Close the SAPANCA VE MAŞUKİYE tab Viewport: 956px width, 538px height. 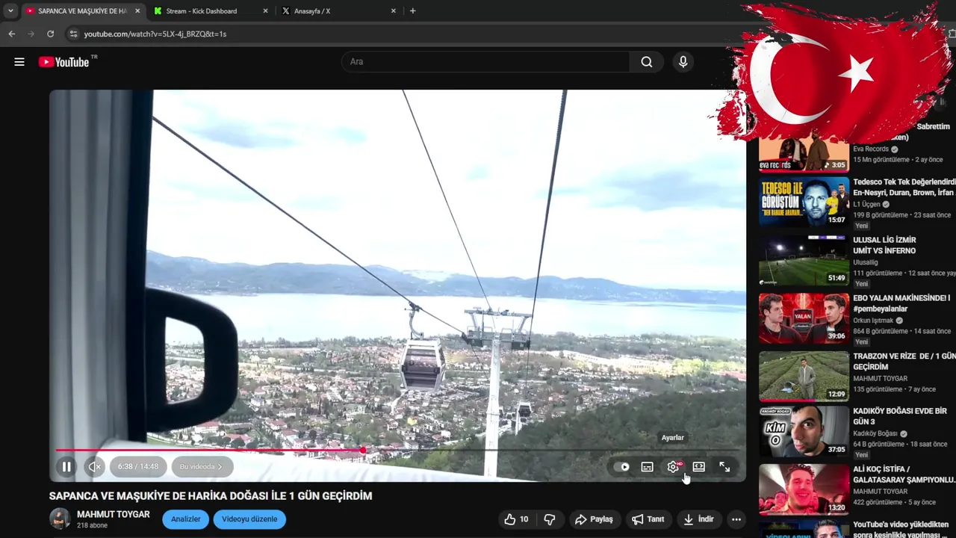coord(137,11)
